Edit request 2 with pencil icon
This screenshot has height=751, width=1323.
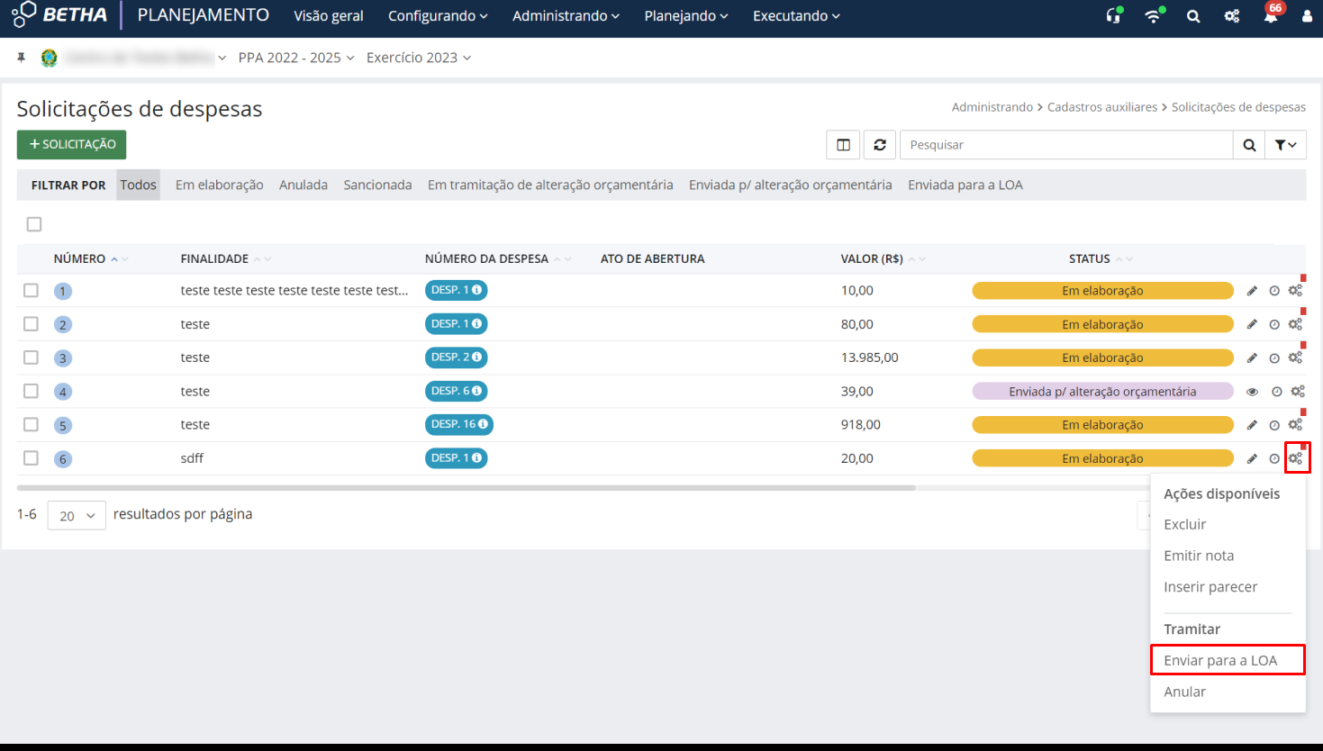(1252, 324)
